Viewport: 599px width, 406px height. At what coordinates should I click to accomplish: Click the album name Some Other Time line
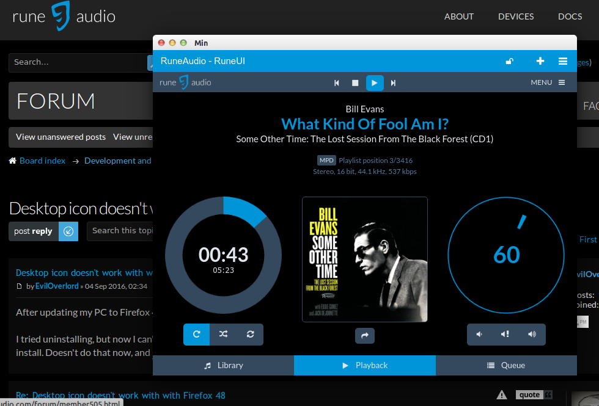coord(365,139)
